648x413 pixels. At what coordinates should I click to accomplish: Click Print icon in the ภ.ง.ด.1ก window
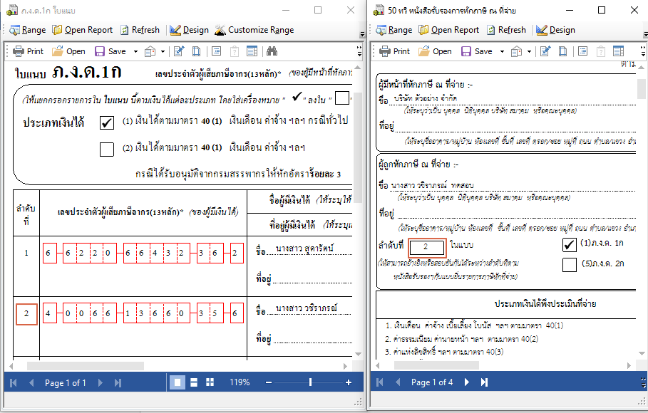click(29, 51)
